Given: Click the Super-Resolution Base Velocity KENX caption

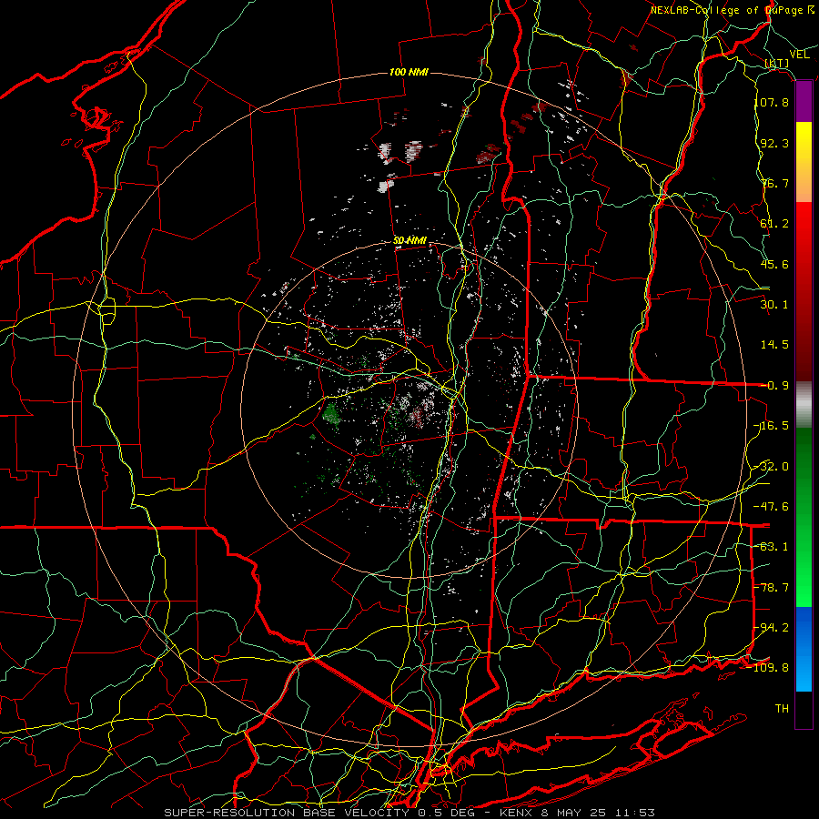Looking at the screenshot, I should pos(409,813).
